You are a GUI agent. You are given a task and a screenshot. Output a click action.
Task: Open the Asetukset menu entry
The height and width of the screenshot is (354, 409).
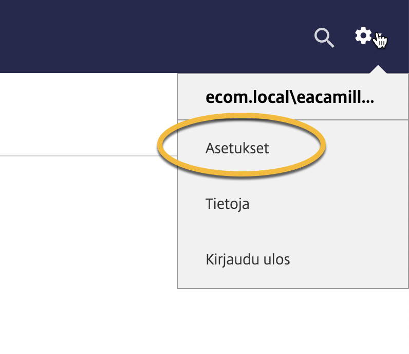(293, 148)
